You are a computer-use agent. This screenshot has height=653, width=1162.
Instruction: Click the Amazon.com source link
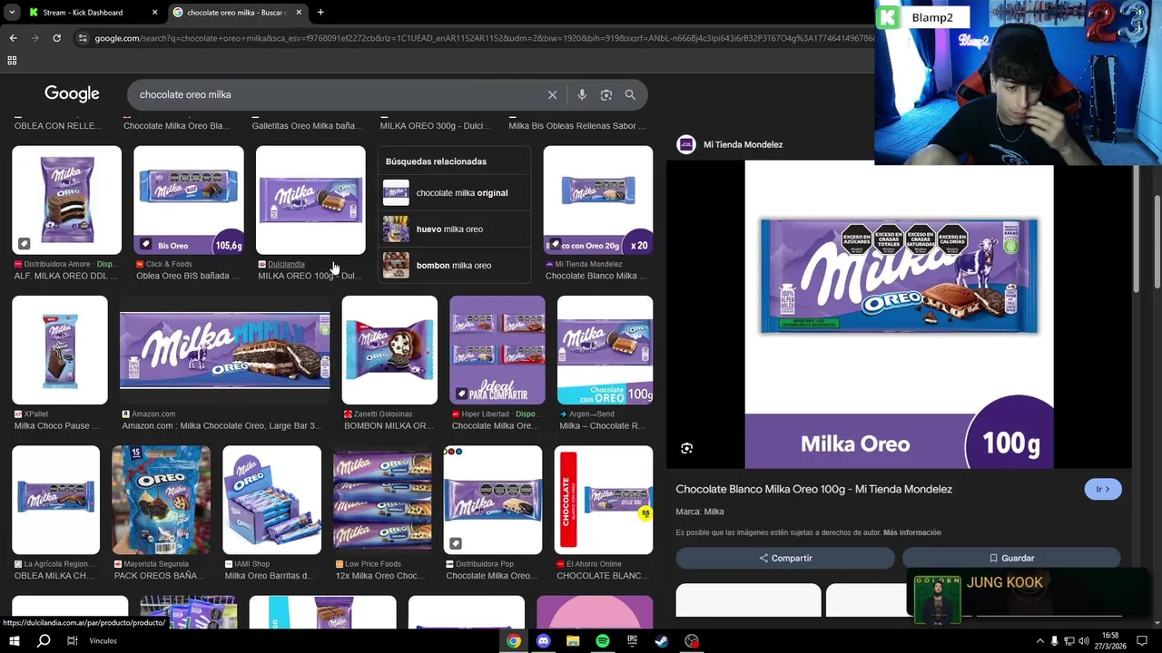point(153,414)
